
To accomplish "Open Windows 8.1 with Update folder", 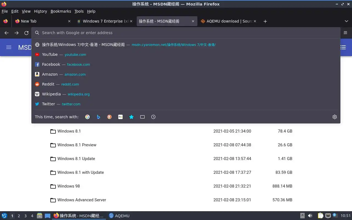I will pos(81,172).
